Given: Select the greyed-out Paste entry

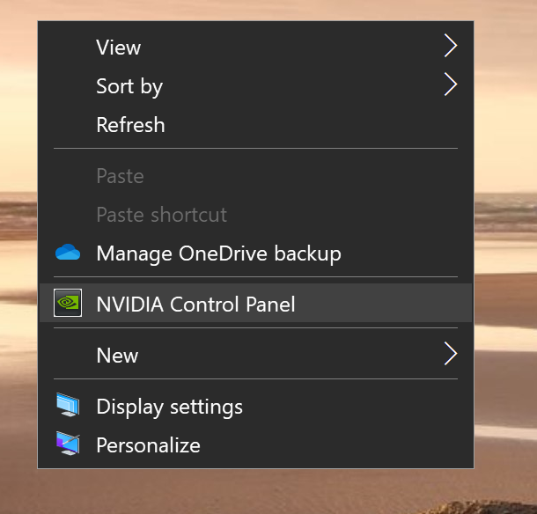Looking at the screenshot, I should pyautogui.click(x=255, y=176).
